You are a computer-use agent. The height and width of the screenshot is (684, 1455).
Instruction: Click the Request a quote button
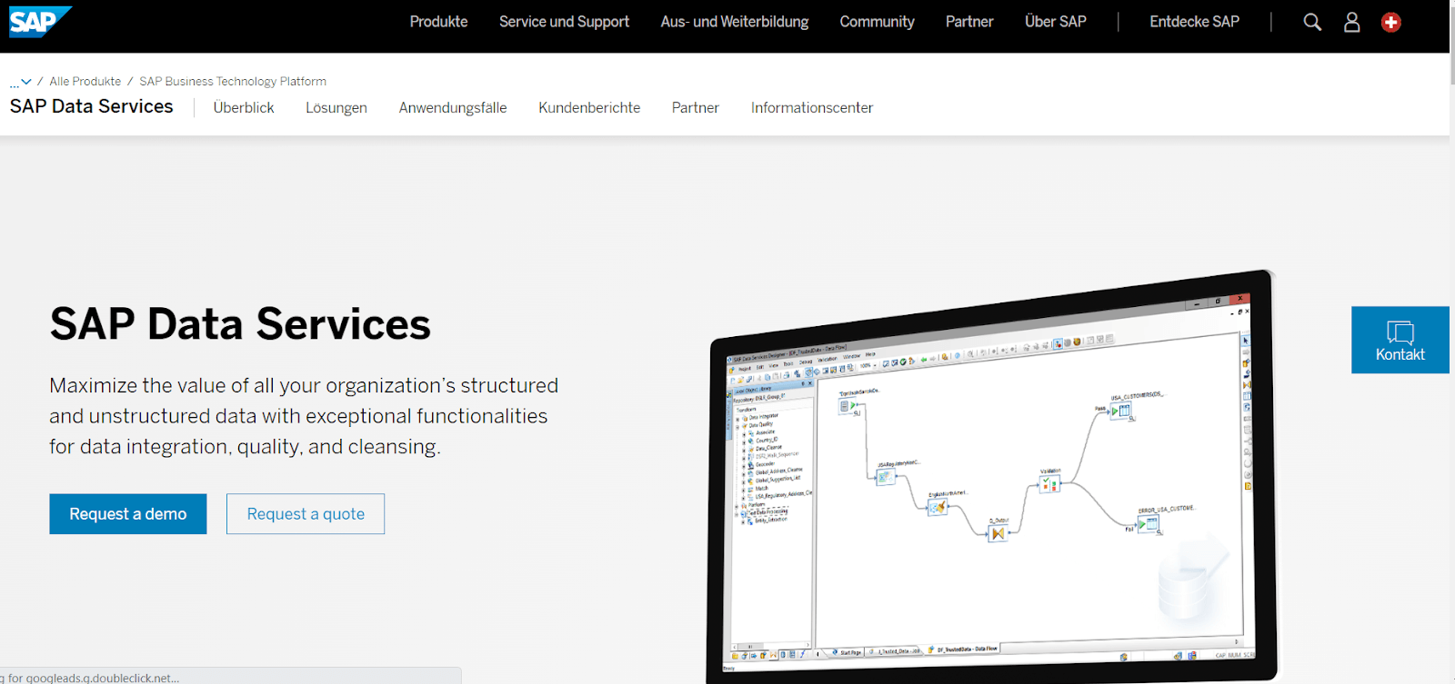pyautogui.click(x=306, y=514)
